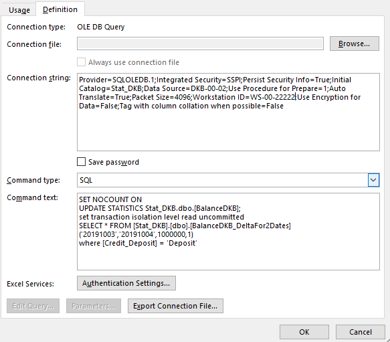Click the Excel Services label
390x342 pixels.
(30, 284)
